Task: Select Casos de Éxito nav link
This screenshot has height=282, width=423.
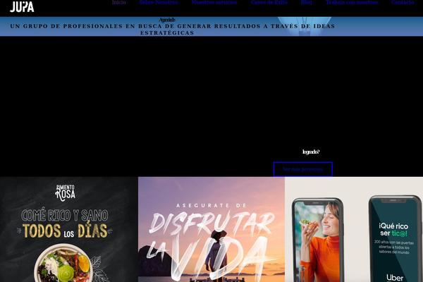Action: pyautogui.click(x=269, y=2)
